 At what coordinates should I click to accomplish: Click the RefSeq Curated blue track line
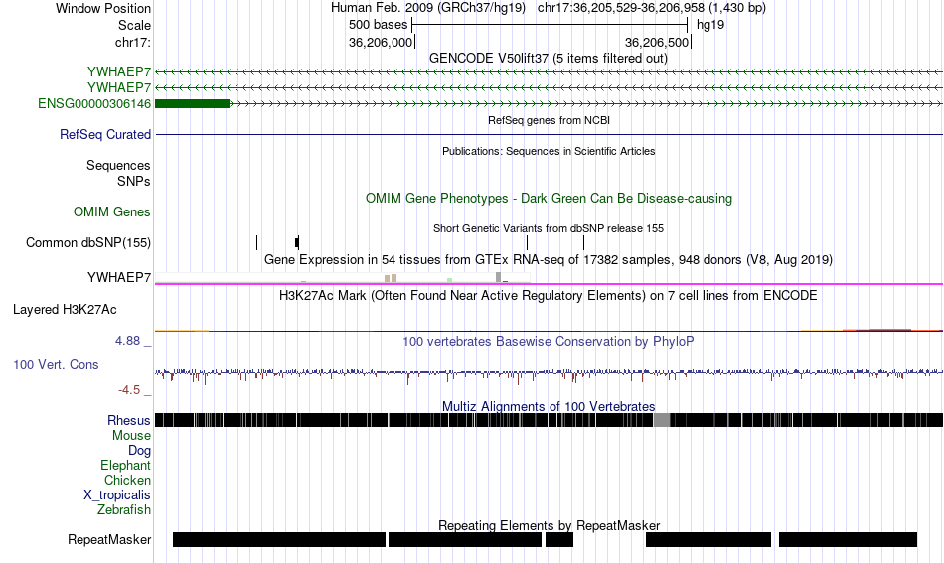pos(549,134)
